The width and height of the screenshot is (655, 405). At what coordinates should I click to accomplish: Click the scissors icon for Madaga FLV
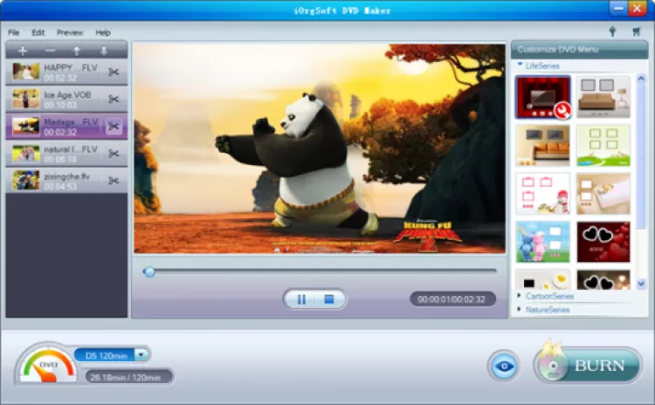click(x=114, y=126)
